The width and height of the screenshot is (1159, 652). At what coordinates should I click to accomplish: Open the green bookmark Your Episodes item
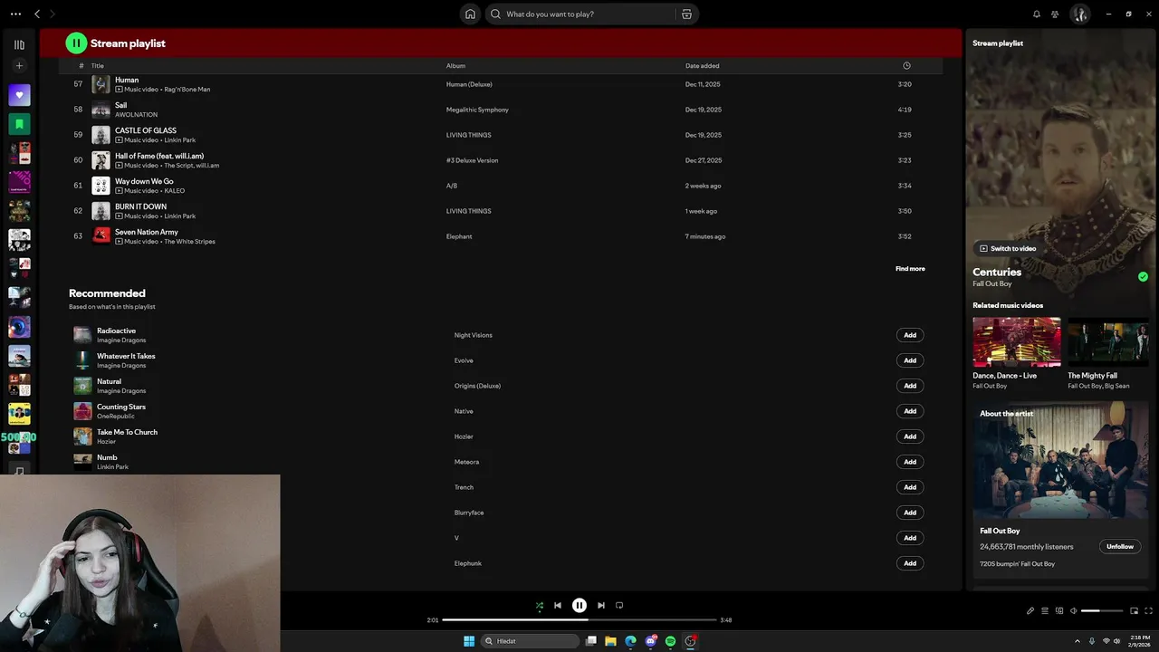click(x=19, y=124)
